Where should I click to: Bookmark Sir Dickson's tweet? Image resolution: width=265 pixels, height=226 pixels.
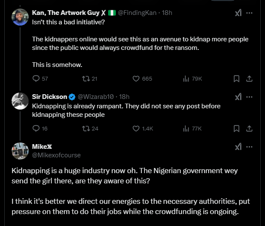[236, 128]
